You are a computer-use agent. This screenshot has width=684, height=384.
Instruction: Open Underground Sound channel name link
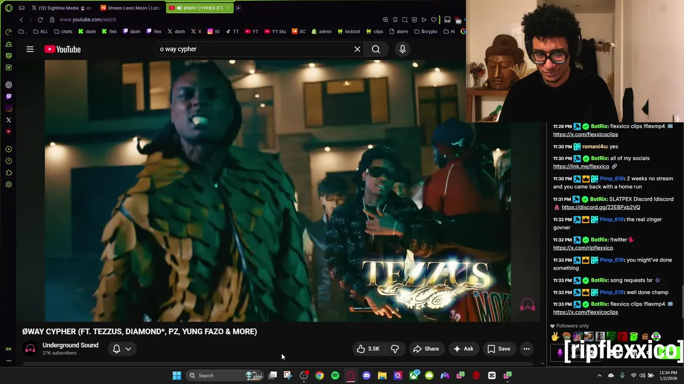click(x=71, y=345)
